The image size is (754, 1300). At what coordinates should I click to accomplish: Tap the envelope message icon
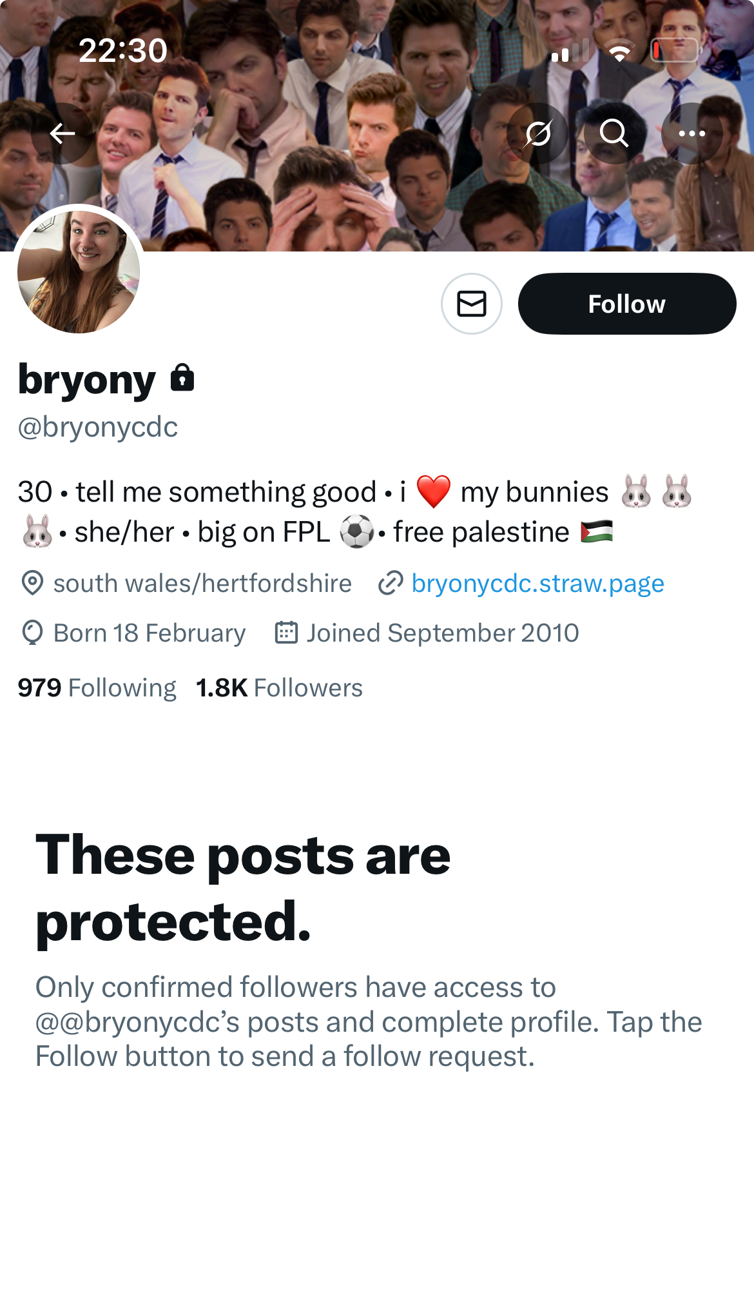coord(472,304)
